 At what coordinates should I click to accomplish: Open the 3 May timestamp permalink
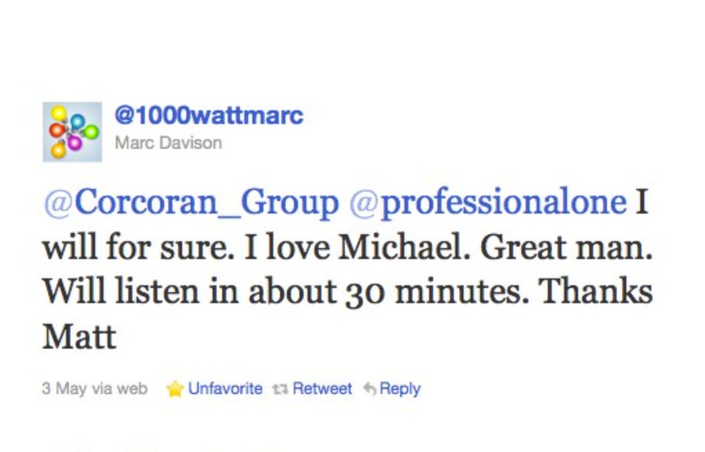[x=64, y=388]
